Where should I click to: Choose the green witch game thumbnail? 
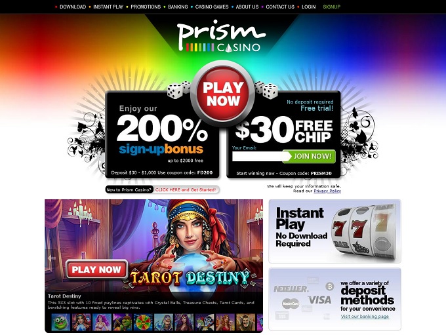[122, 322]
